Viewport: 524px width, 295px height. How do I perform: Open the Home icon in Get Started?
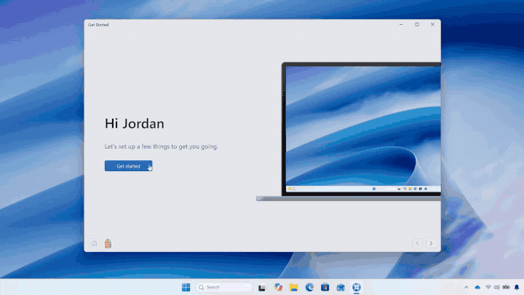(x=94, y=243)
